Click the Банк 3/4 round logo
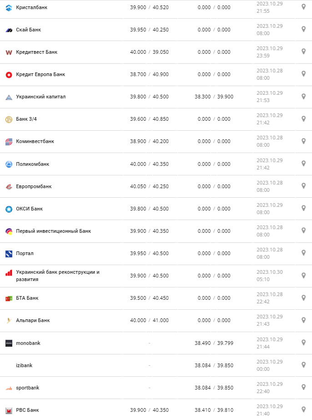Viewport: 312px width, 420px height. (x=9, y=119)
